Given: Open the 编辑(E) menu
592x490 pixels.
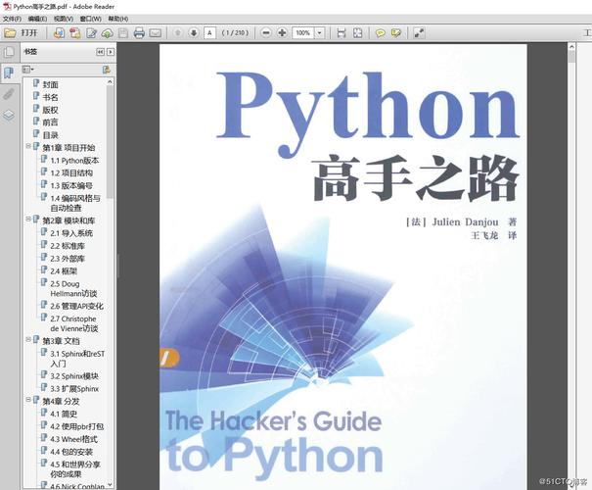Looking at the screenshot, I should (x=38, y=19).
